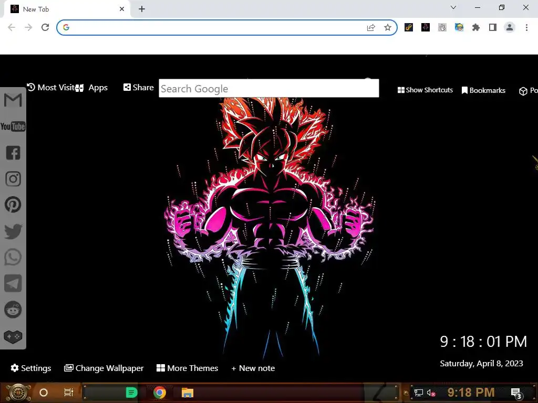Screen dimensions: 538x403
Task: Open WhatsApp shortcut in the sidebar
Action: coord(13,257)
